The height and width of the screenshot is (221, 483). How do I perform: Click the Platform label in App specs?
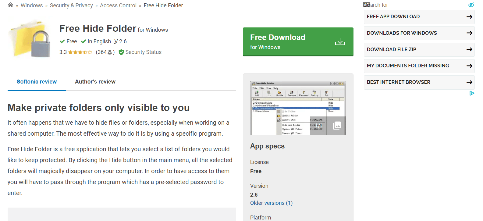point(261,218)
